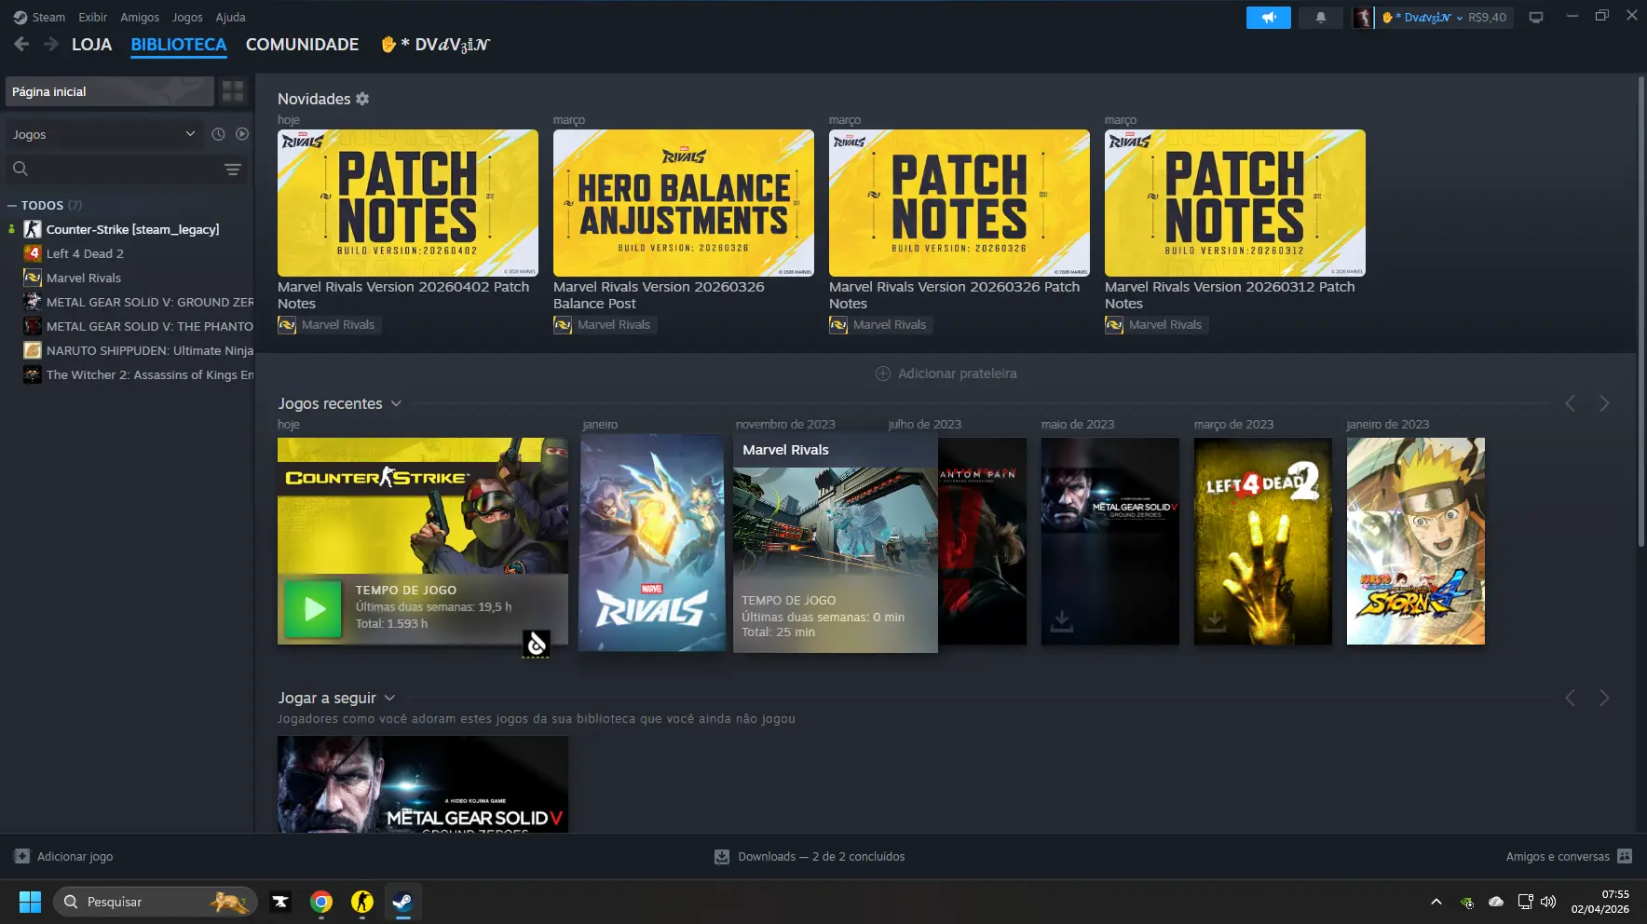Image resolution: width=1647 pixels, height=924 pixels.
Task: Open the Version 20260312 Patch Notes card
Action: (x=1235, y=203)
